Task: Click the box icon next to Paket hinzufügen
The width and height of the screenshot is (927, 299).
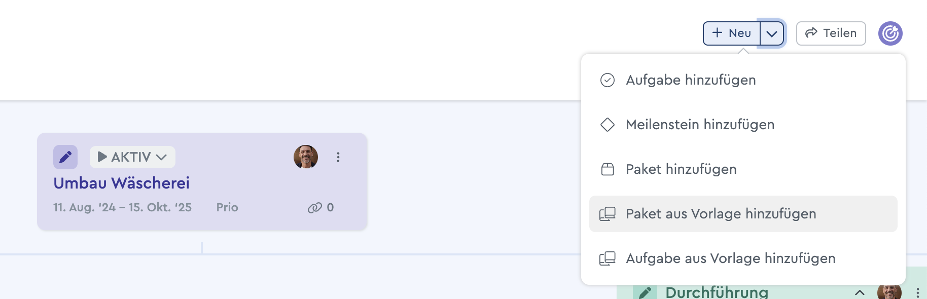Action: [x=608, y=169]
